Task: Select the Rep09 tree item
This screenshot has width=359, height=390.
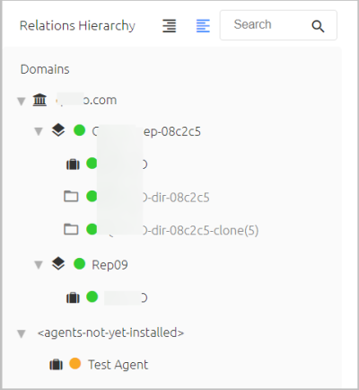Action: (109, 265)
